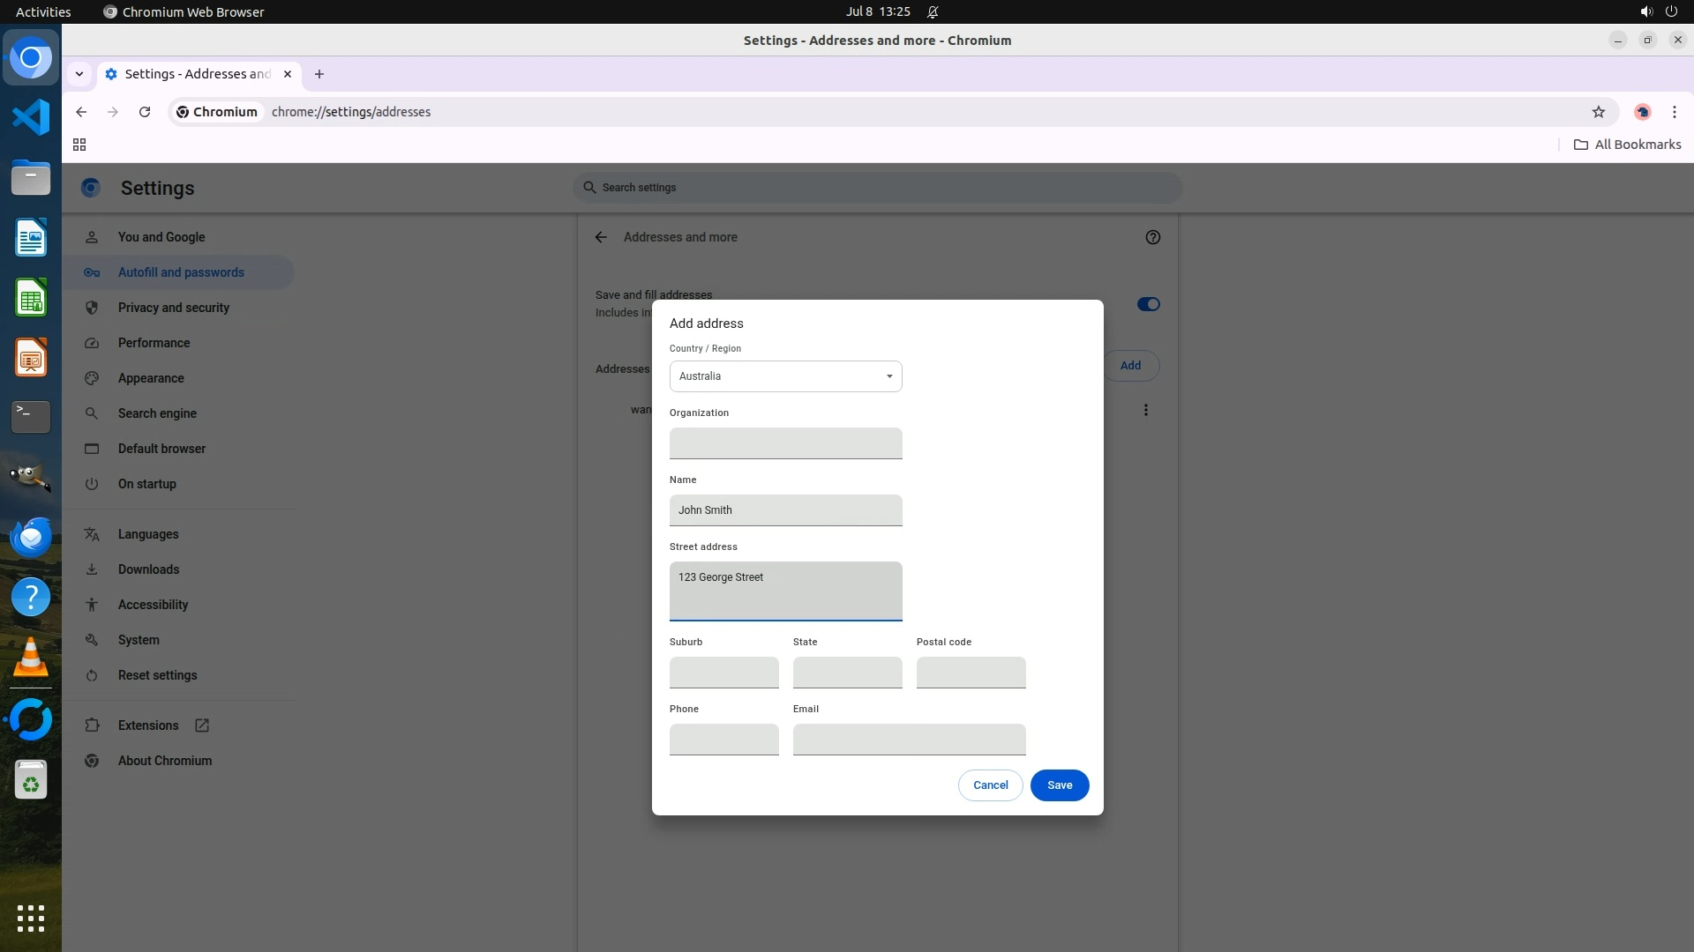Click the reload page icon
The width and height of the screenshot is (1694, 952).
coord(145,112)
